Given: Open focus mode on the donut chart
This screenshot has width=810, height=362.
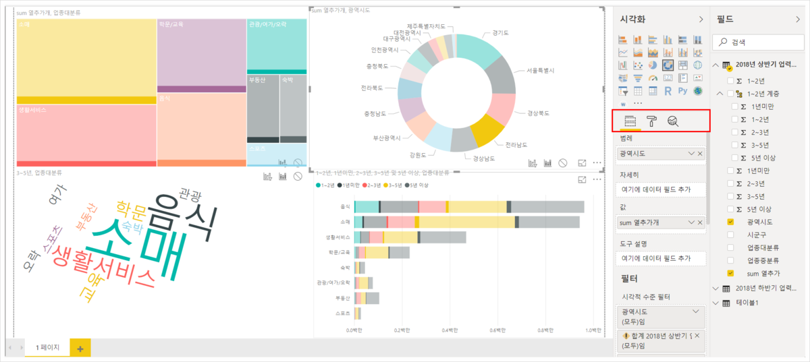Looking at the screenshot, I should pos(582,163).
